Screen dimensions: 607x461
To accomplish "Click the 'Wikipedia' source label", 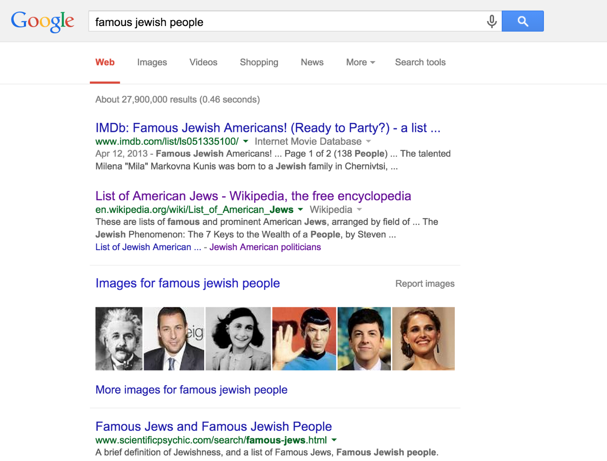I will [x=331, y=210].
